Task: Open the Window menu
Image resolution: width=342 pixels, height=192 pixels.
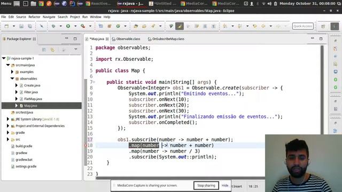Action: click(x=96, y=17)
